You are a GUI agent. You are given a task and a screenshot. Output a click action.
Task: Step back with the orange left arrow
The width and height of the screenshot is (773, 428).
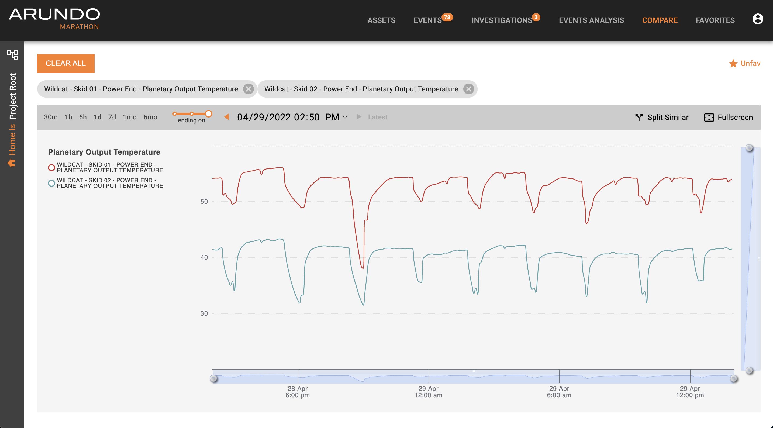tap(227, 117)
